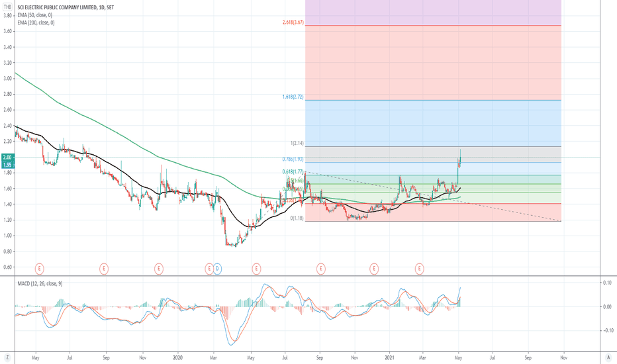Click the 0.618(1.77) Fibonacci label

[x=293, y=171]
